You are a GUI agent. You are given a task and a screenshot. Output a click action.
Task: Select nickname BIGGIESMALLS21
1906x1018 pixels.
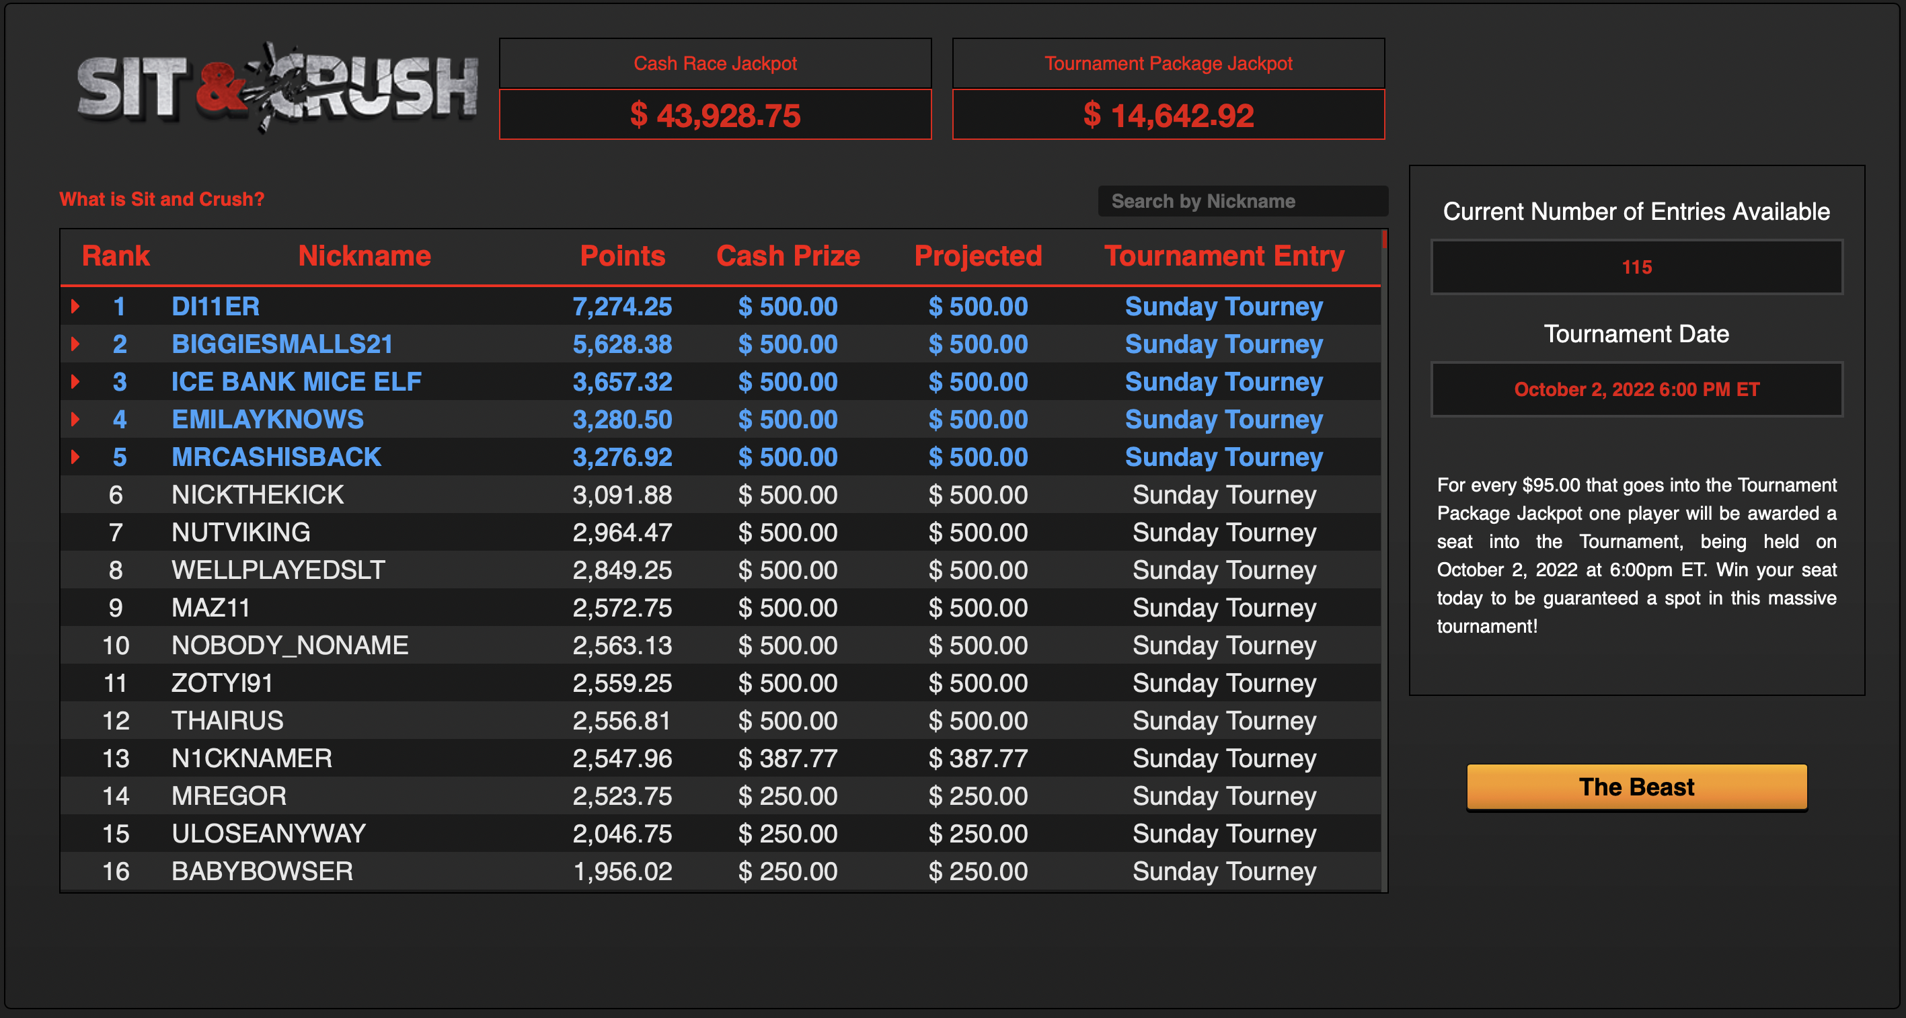(282, 344)
